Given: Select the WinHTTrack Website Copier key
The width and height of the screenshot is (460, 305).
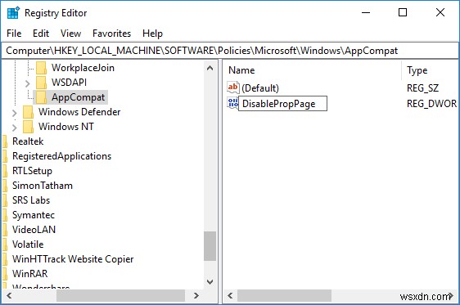Looking at the screenshot, I should (x=73, y=259).
